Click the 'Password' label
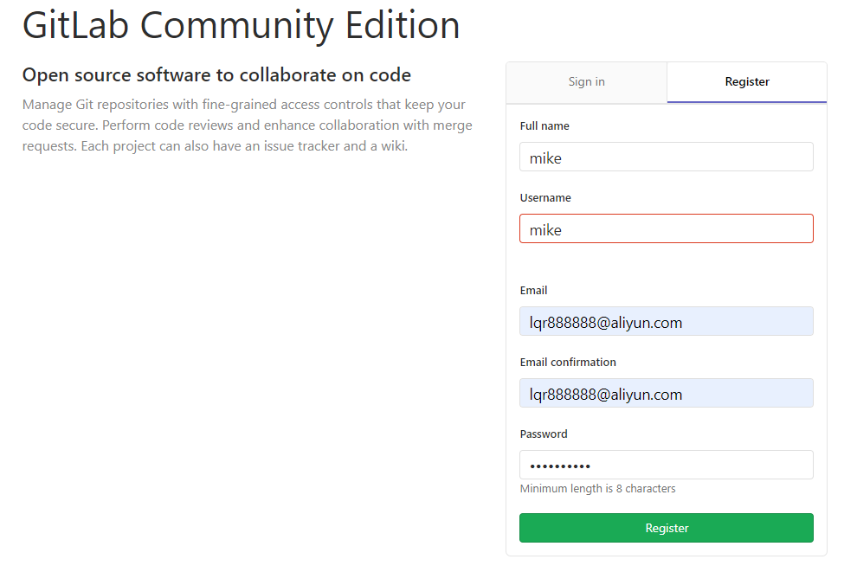This screenshot has width=857, height=572. tap(544, 434)
